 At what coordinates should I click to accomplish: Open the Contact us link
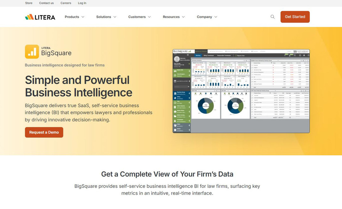tap(47, 3)
